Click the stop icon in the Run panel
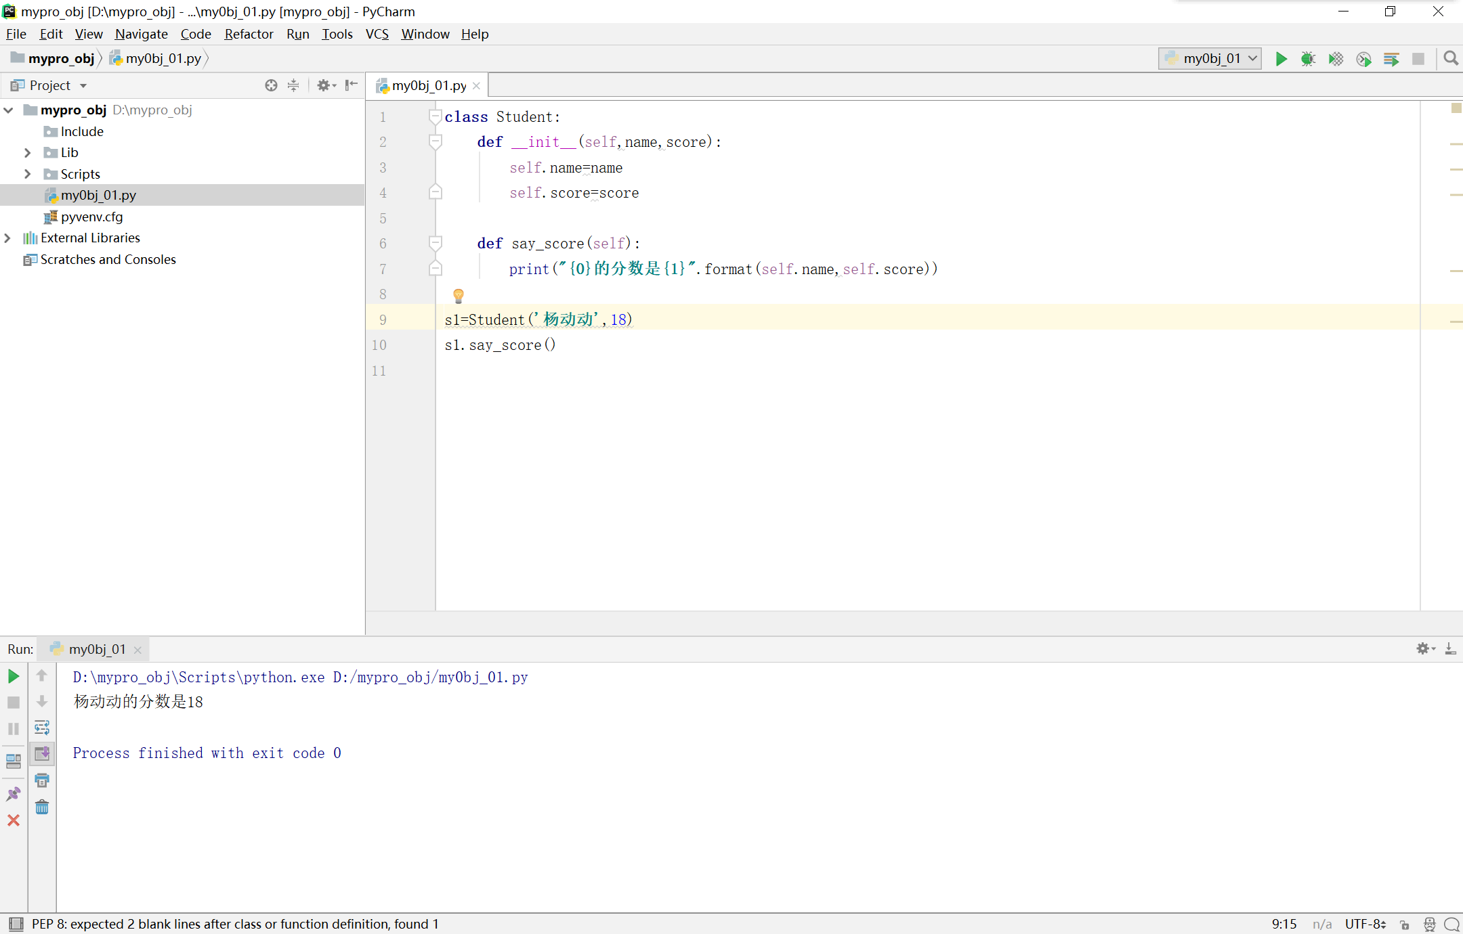1463x934 pixels. 14,703
